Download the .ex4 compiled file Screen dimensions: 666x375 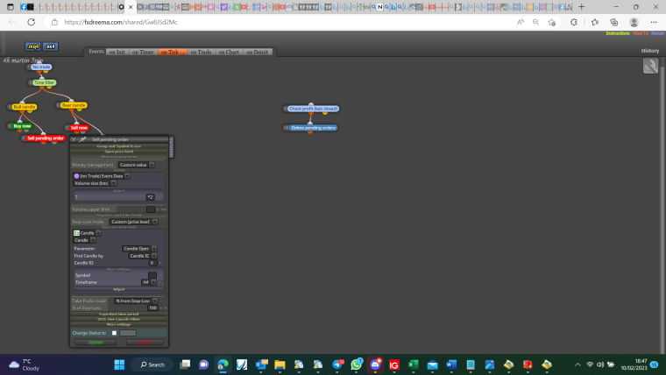click(51, 46)
